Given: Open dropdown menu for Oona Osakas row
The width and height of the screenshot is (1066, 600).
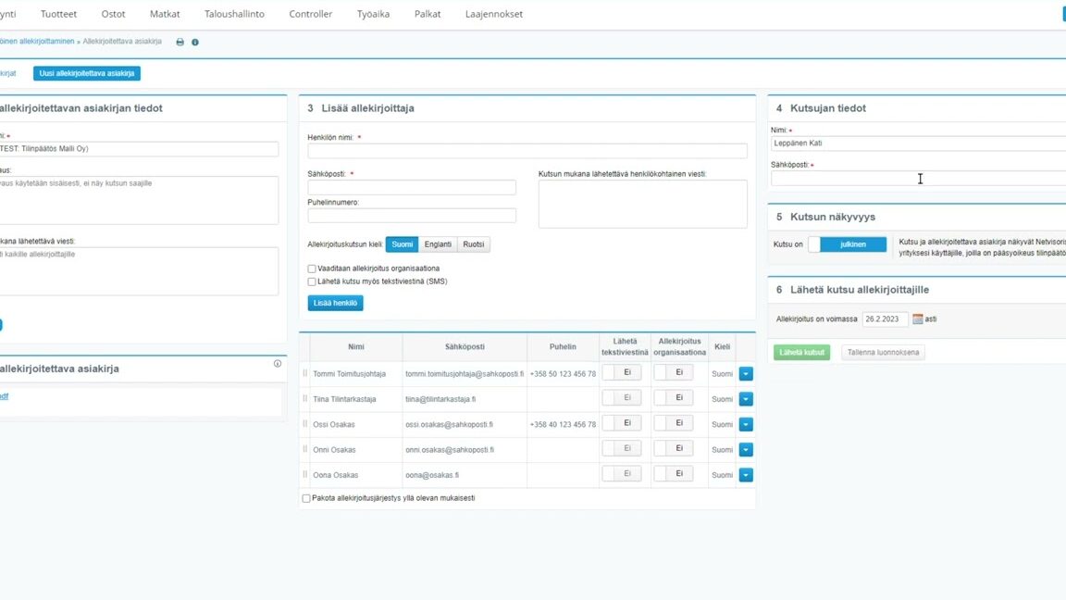Looking at the screenshot, I should (x=746, y=475).
